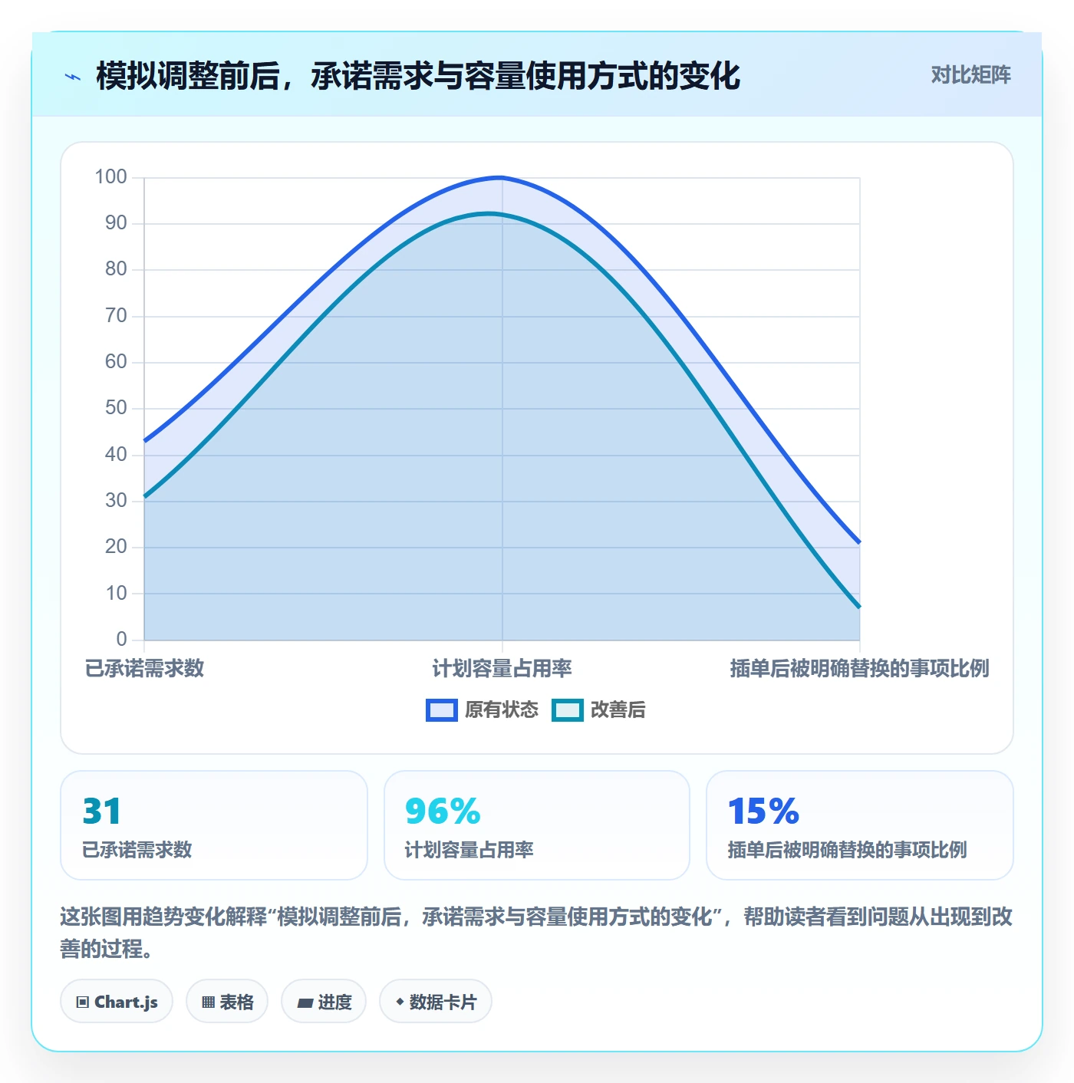Click the 50 y-axis tick label
This screenshot has width=1074, height=1083.
point(116,408)
